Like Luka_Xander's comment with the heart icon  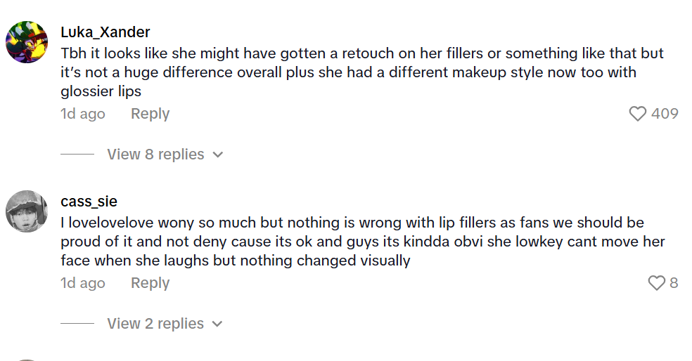pyautogui.click(x=637, y=114)
